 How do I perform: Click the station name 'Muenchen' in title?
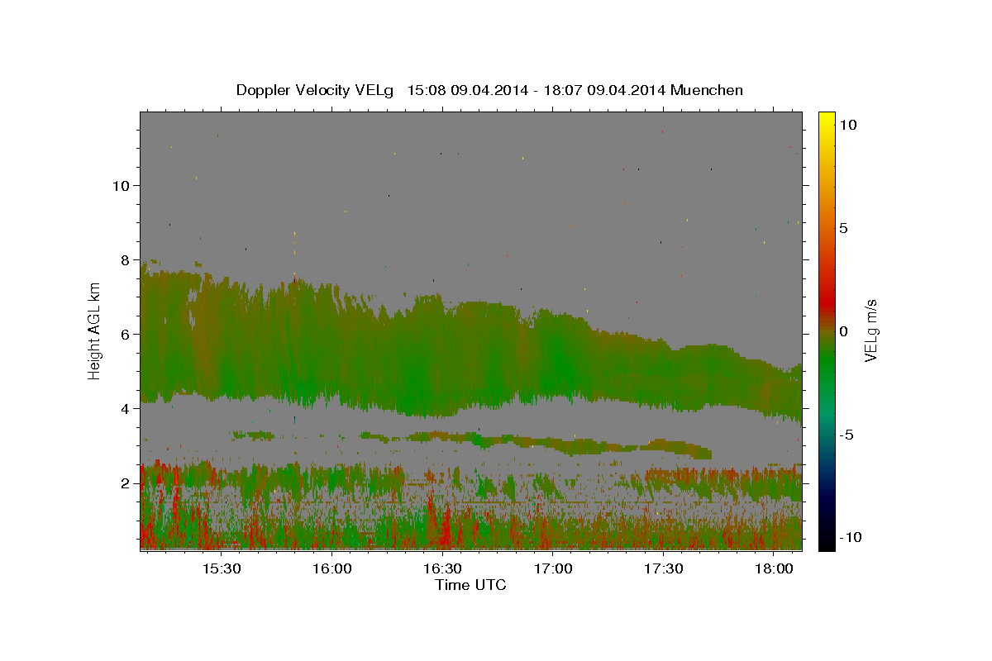click(707, 90)
